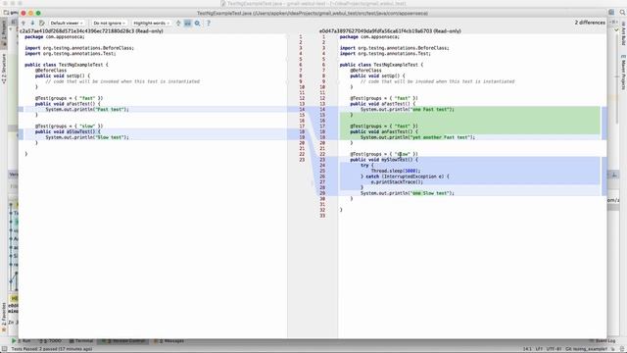The image size is (627, 353).
Task: Open the Event Log tab
Action: click(603, 341)
